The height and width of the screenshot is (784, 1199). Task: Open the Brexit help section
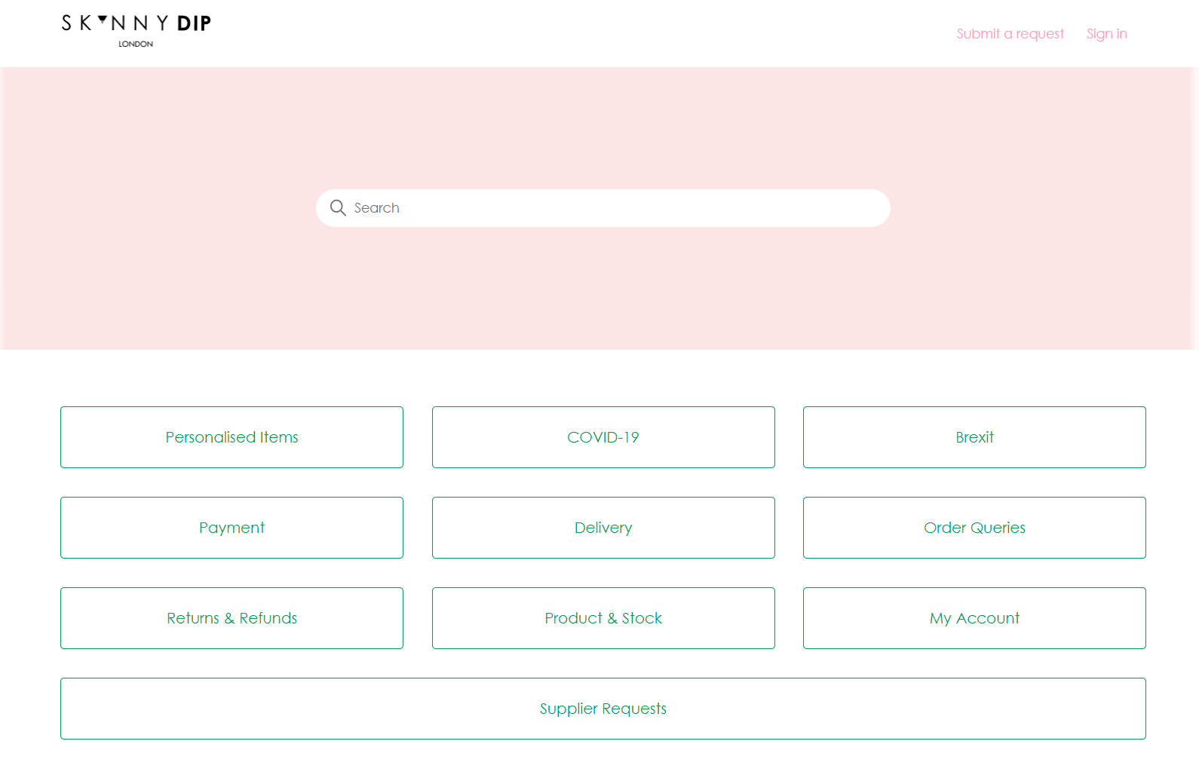974,437
